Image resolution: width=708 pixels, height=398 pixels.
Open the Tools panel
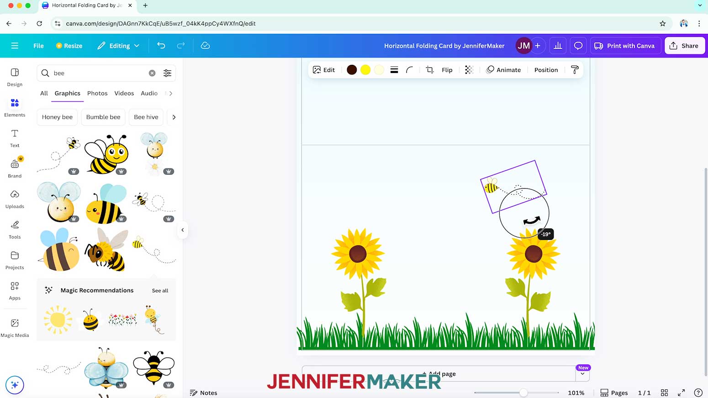click(x=15, y=230)
